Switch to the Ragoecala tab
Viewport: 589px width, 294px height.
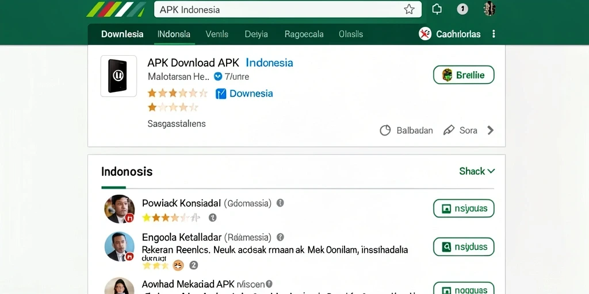[x=304, y=34]
